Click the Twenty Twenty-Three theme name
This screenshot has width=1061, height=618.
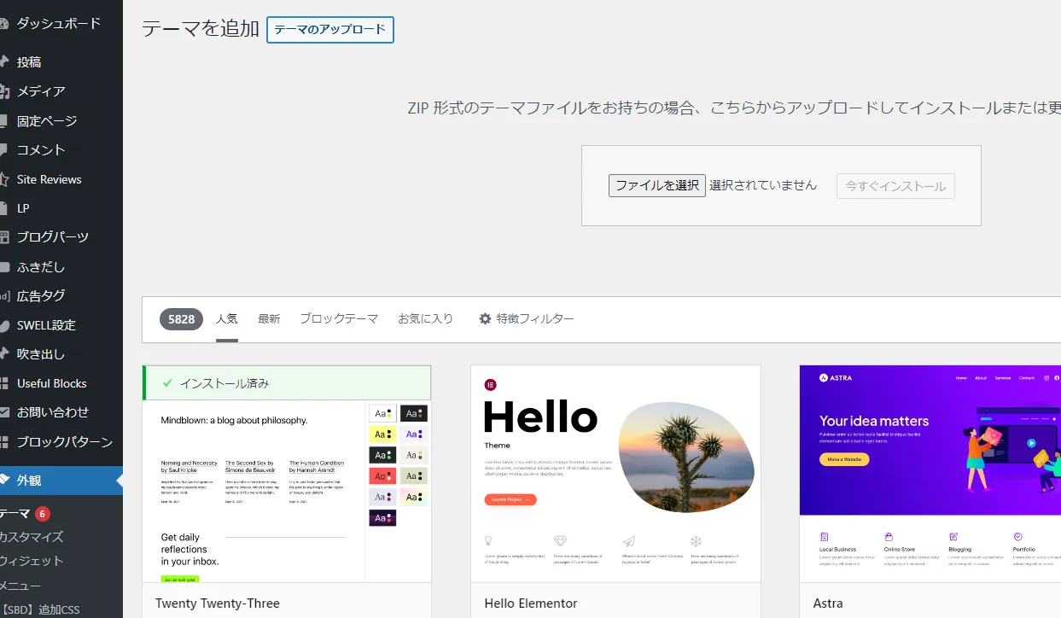click(218, 603)
